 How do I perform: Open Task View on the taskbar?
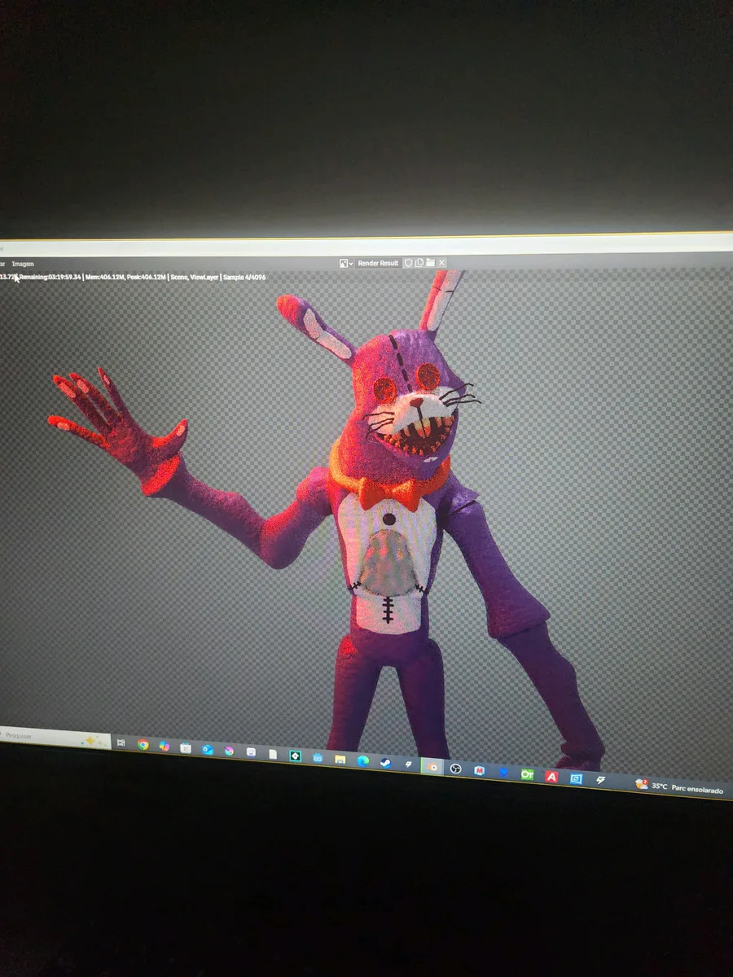point(121,743)
